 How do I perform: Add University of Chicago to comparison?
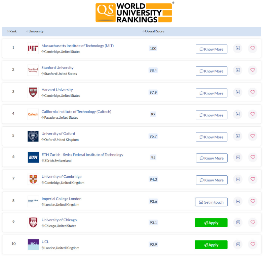[238, 223]
